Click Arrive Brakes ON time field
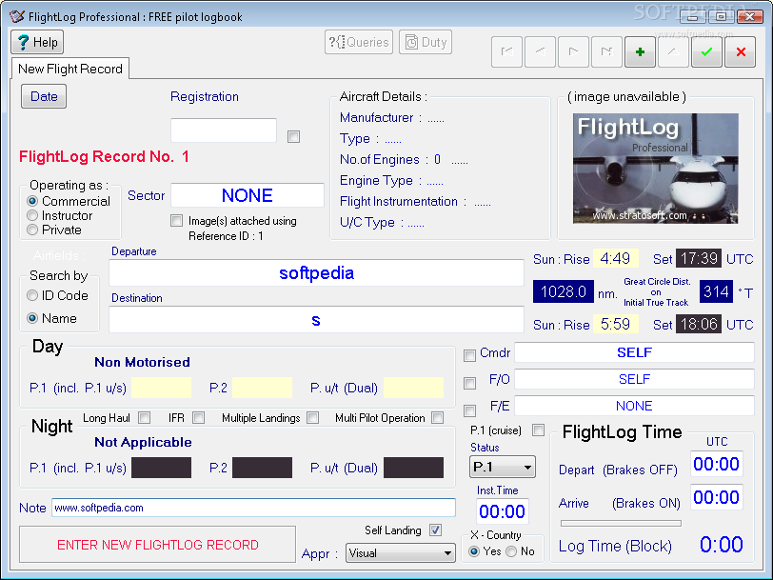773x580 pixels. (716, 497)
